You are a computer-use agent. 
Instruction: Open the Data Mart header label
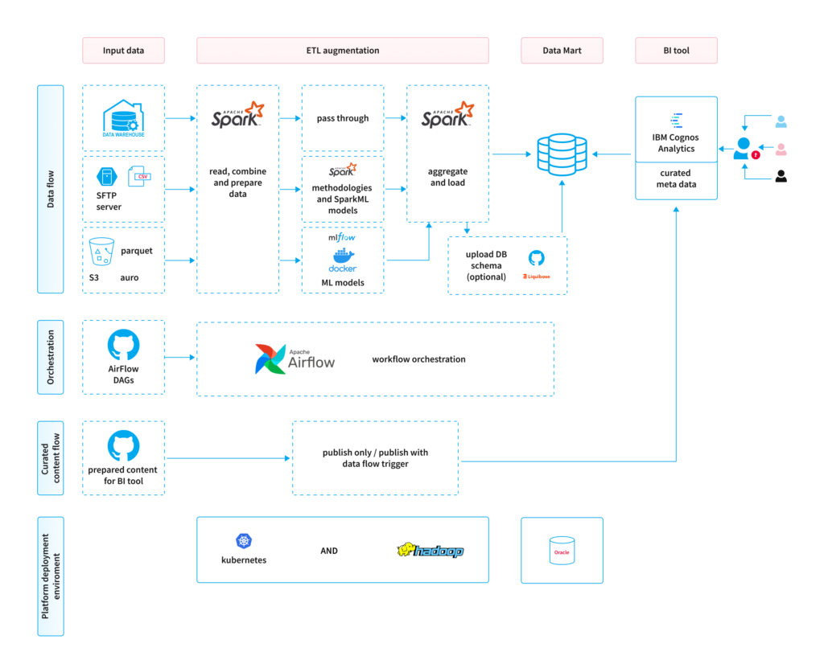[x=562, y=50]
